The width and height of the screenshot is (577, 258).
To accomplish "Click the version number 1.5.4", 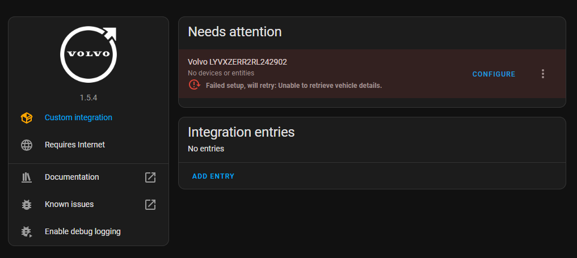I will [89, 98].
